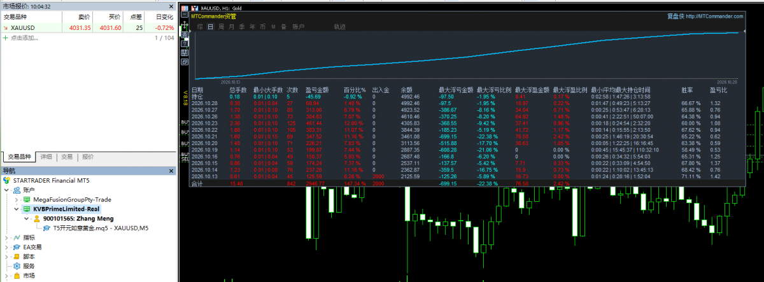Select the 综 summary period tab
Screen dimensions: 764x282
pos(200,27)
